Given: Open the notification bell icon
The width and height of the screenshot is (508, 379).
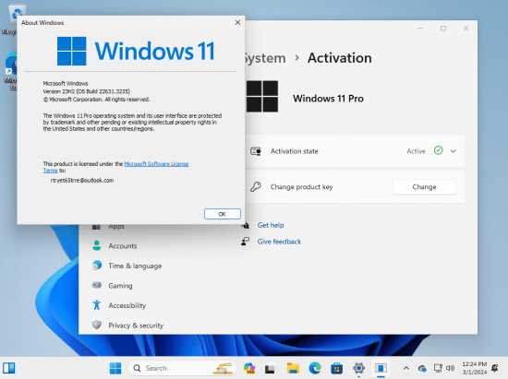Looking at the screenshot, I should click(495, 368).
